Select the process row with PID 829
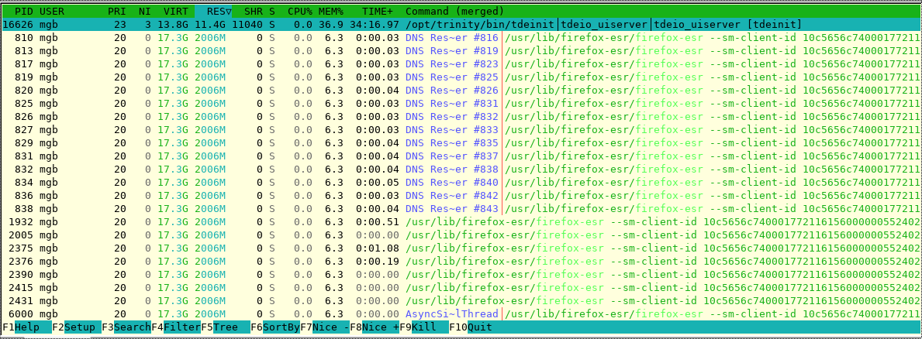The width and height of the screenshot is (922, 339). pos(461,143)
